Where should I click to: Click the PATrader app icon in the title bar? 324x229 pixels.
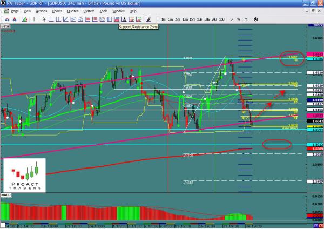(x=3, y=3)
